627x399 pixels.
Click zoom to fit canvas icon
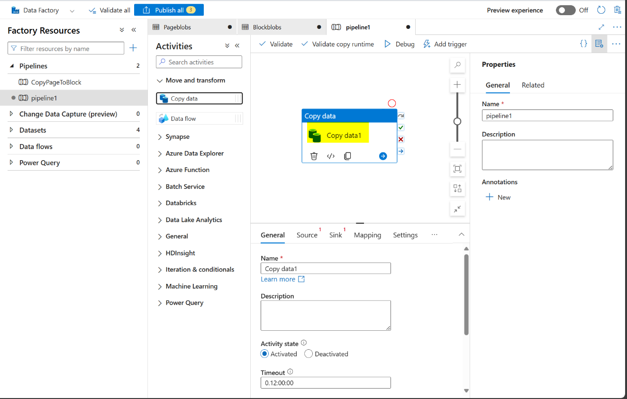(x=457, y=169)
